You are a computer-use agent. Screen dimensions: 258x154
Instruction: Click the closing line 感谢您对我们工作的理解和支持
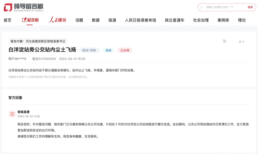[x=58, y=136]
